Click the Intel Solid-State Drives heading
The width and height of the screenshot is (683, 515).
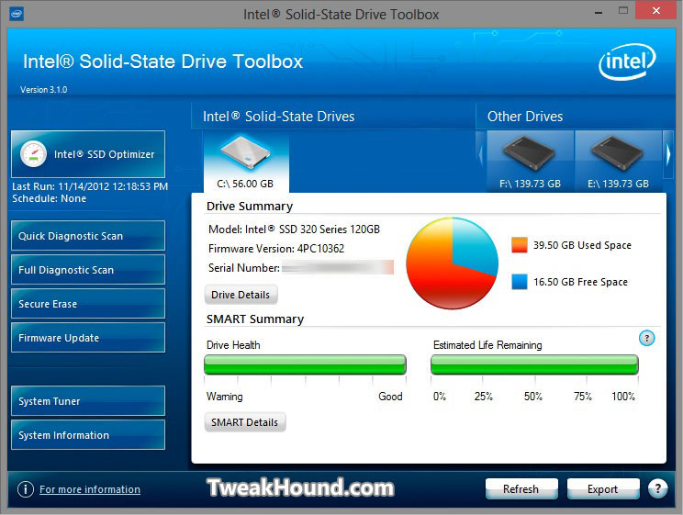(x=279, y=117)
